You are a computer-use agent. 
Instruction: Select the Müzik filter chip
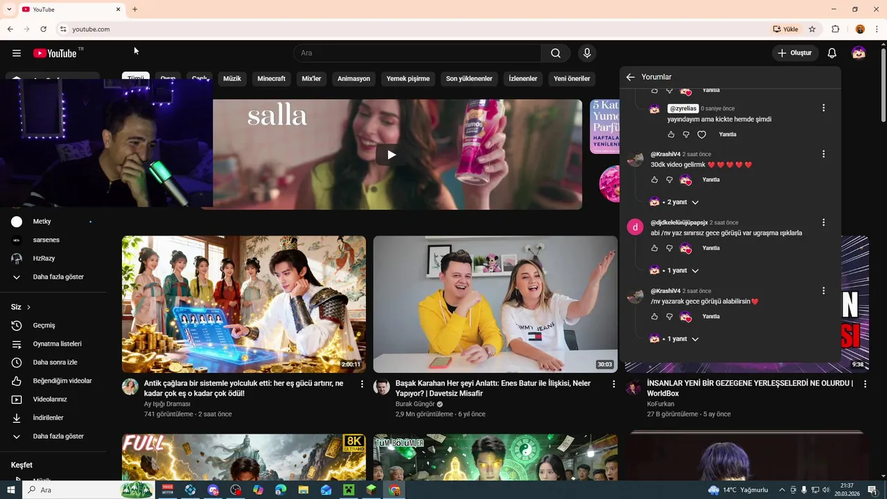click(232, 79)
